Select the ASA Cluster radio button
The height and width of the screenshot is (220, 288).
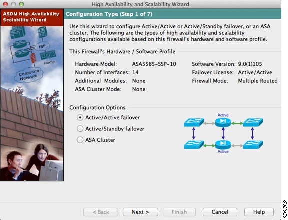pyautogui.click(x=80, y=140)
